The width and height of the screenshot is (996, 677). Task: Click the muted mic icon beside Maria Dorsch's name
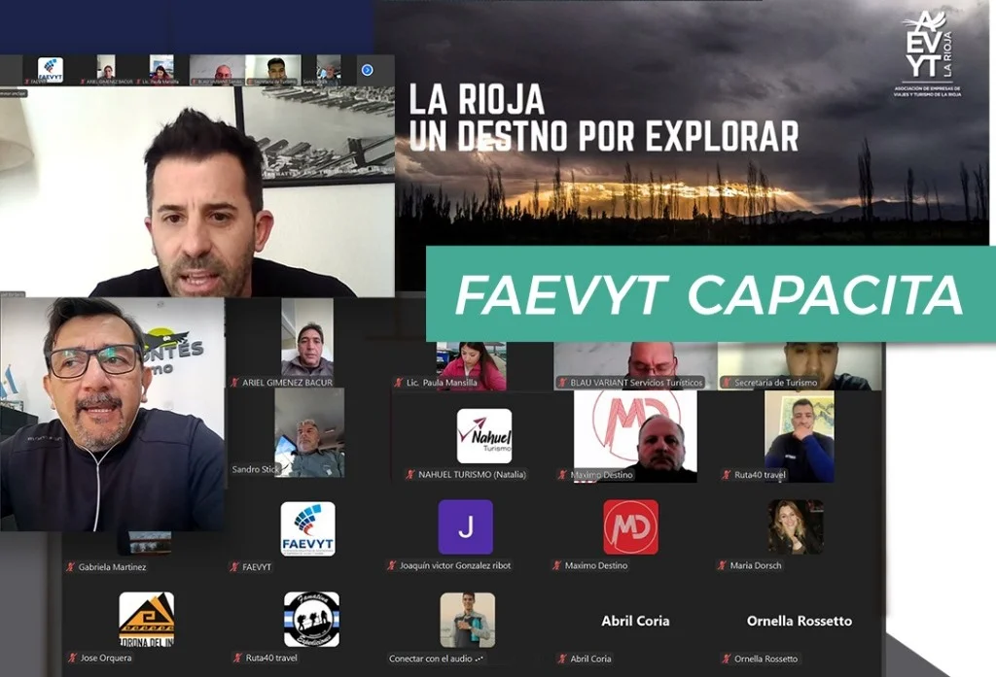click(x=723, y=566)
